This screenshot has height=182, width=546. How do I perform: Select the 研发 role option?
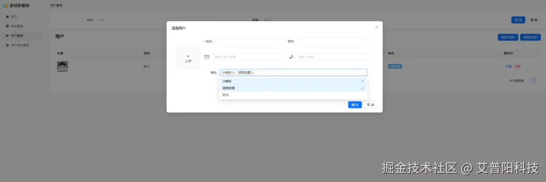click(293, 95)
